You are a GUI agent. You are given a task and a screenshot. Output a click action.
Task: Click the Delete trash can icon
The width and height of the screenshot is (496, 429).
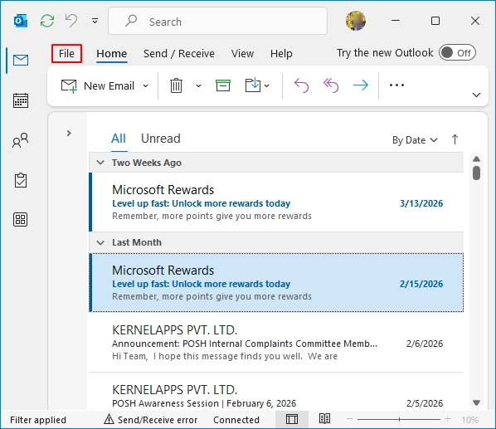tap(176, 85)
